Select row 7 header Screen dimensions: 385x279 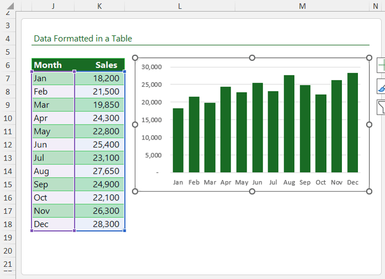8,79
